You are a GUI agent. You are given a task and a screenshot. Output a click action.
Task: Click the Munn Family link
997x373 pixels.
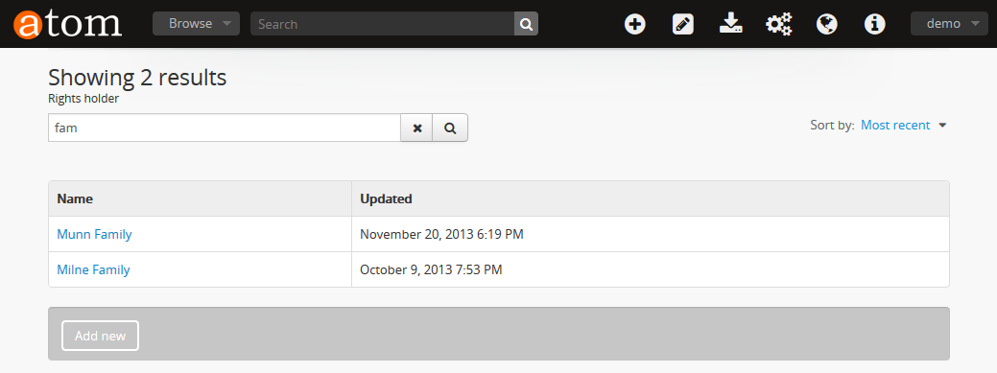click(94, 234)
